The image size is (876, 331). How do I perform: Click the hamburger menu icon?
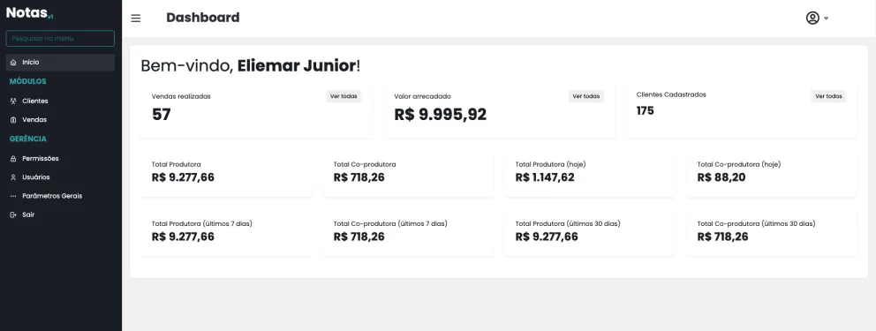pyautogui.click(x=136, y=19)
